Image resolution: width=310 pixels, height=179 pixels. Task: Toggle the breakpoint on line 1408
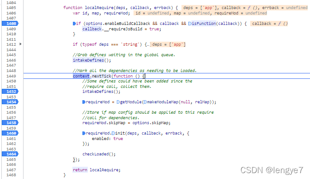click(x=10, y=24)
